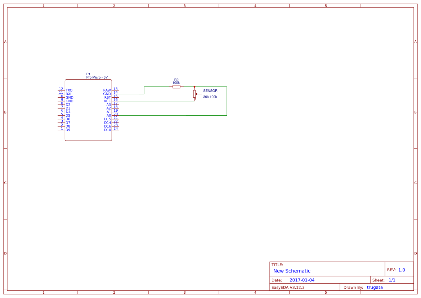Select the R2 designator text
Viewport: 421px width, 298px height.
tap(176, 80)
